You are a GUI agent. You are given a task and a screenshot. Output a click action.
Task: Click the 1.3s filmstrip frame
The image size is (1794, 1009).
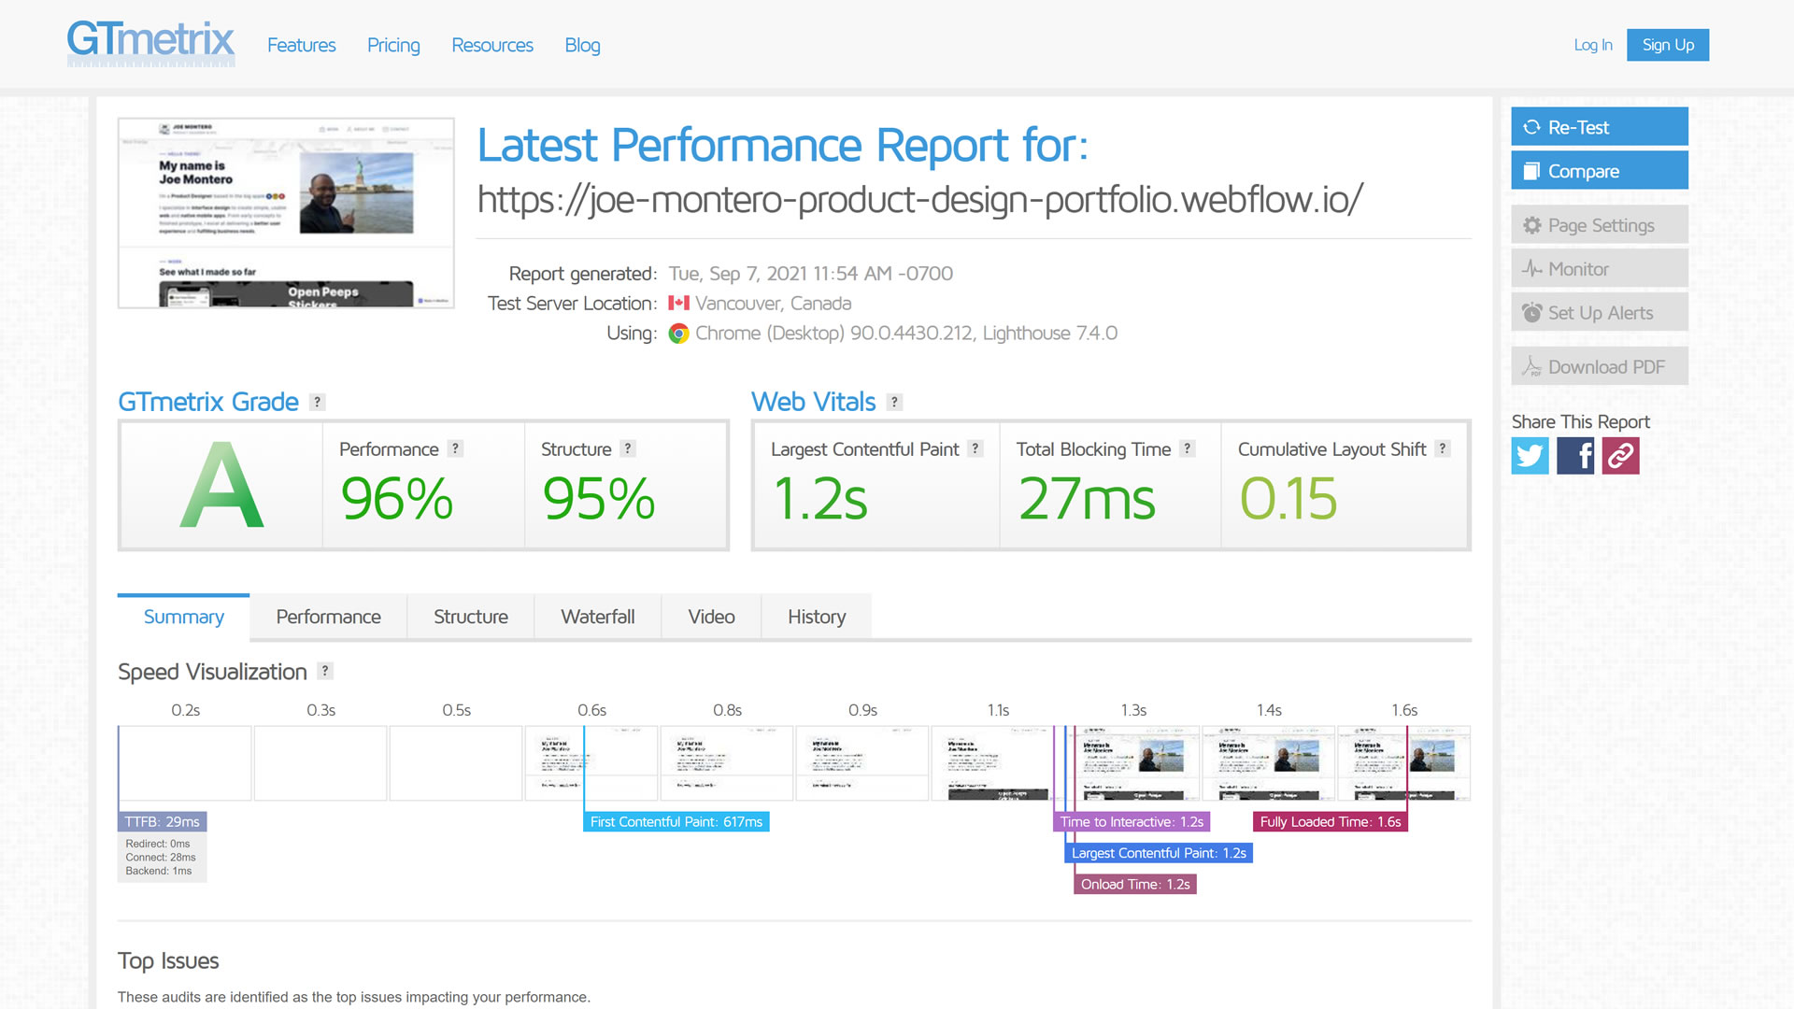(1133, 763)
